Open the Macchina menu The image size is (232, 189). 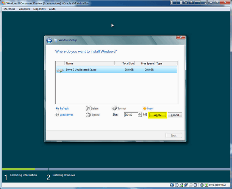point(9,9)
